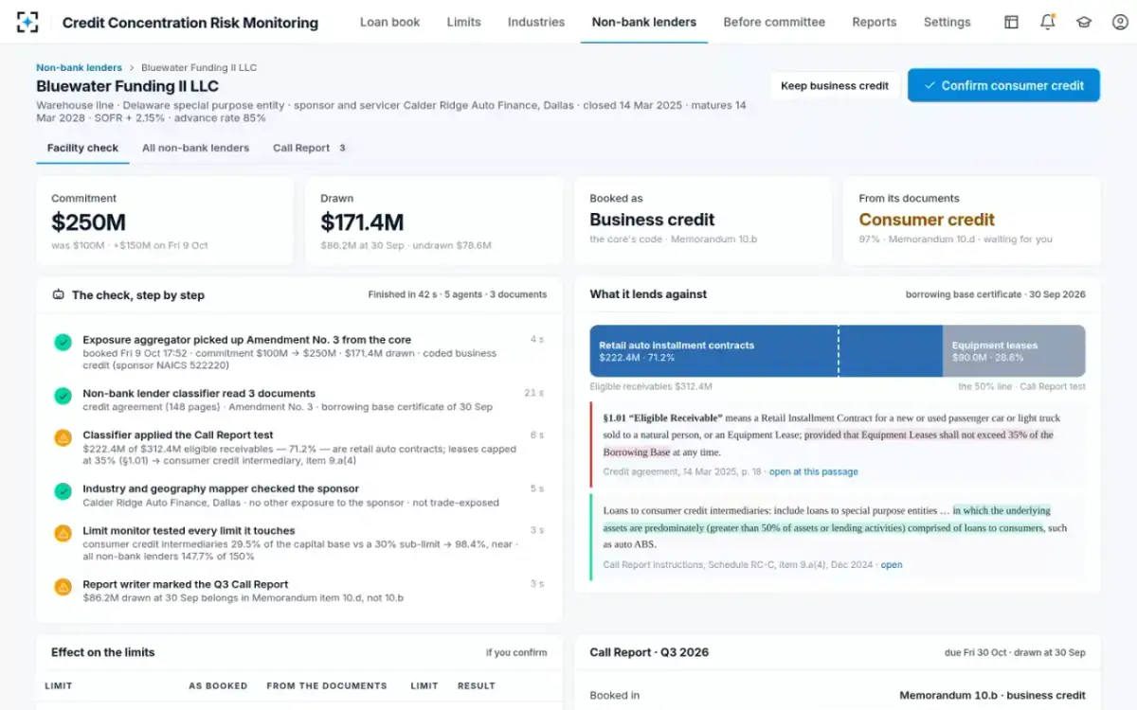Click the green check icon for Industry and geography mapper

tap(63, 491)
